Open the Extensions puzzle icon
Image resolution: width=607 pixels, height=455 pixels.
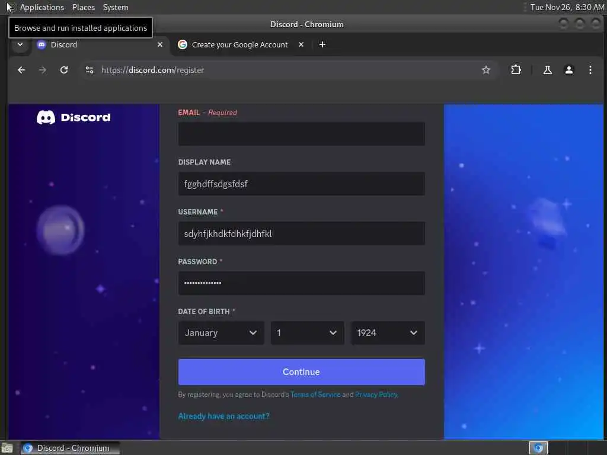[516, 70]
